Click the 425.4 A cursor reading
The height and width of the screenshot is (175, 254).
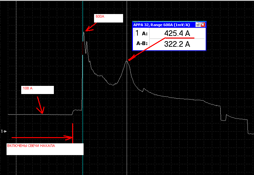coord(177,33)
